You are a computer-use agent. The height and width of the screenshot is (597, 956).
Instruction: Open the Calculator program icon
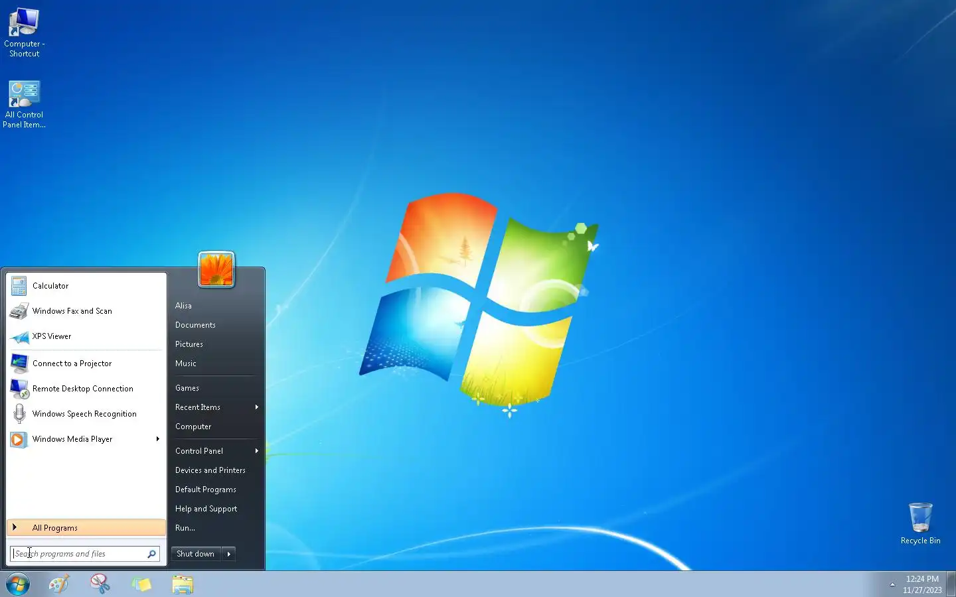[19, 286]
